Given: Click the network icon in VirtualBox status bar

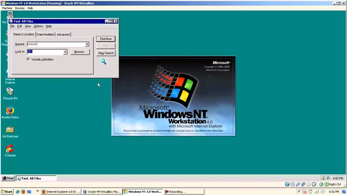Looking at the screenshot, I should [303, 184].
